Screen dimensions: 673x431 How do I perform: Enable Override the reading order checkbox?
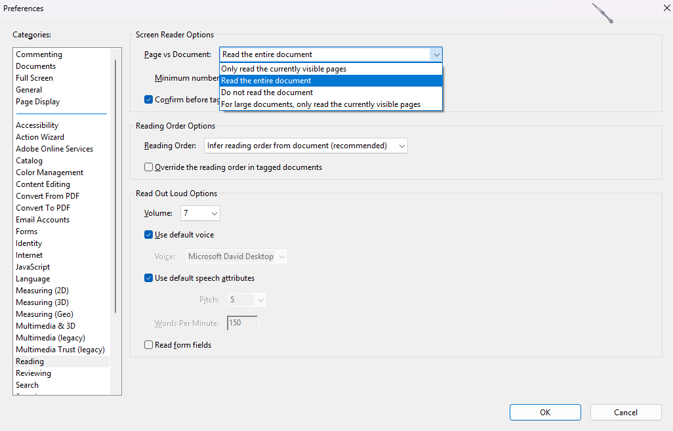[148, 167]
